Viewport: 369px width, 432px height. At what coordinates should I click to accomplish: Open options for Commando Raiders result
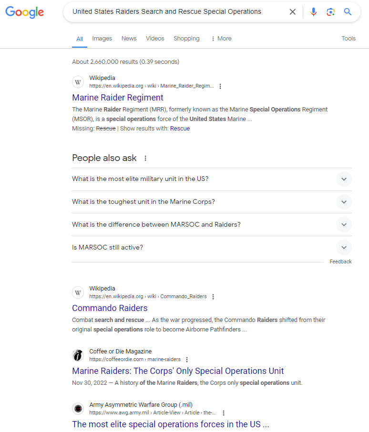tap(213, 297)
